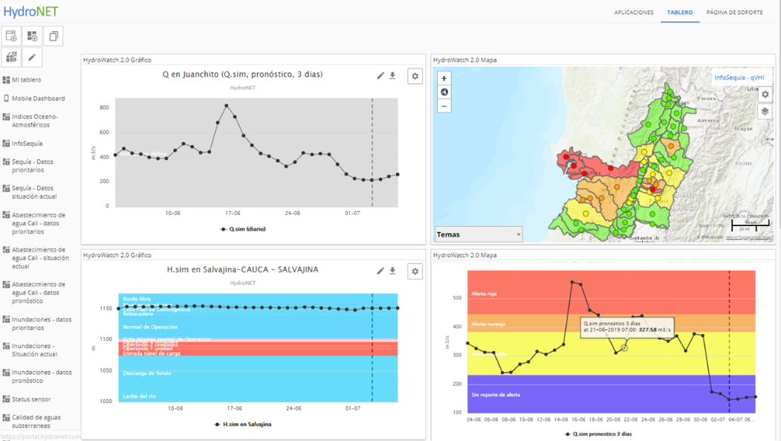Image resolution: width=781 pixels, height=441 pixels.
Task: Click the Lecho del río band label
Action: click(139, 396)
